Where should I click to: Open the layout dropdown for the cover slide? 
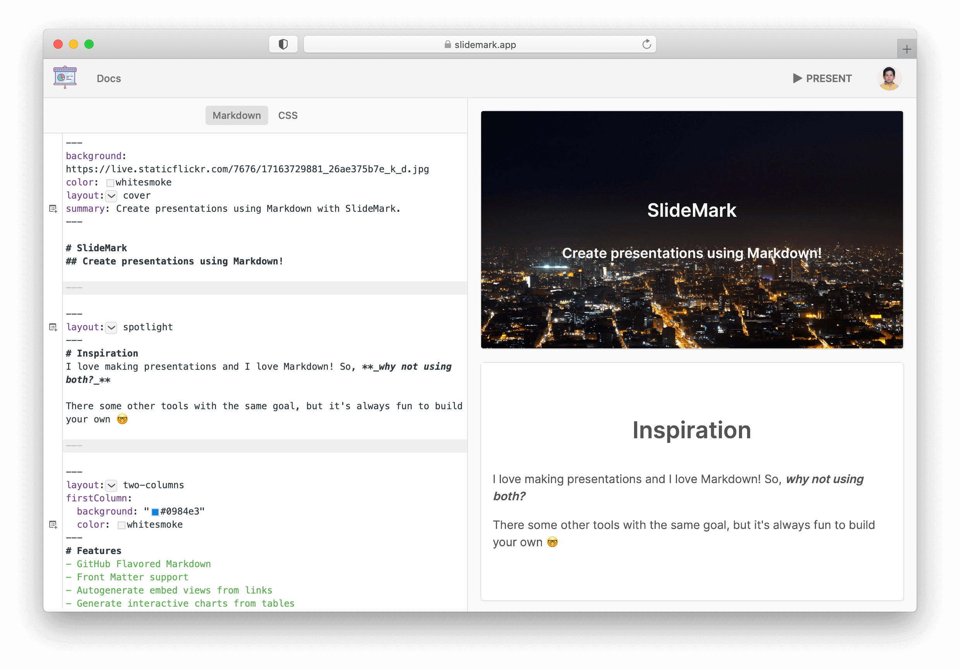[x=111, y=196]
